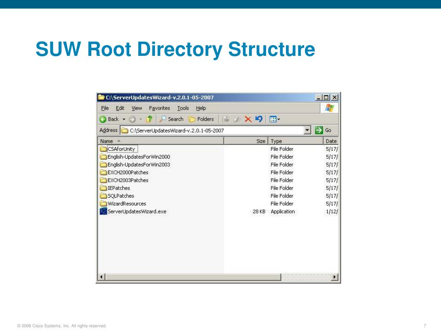Open the Favorites menu
The height and width of the screenshot is (330, 441).
159,108
